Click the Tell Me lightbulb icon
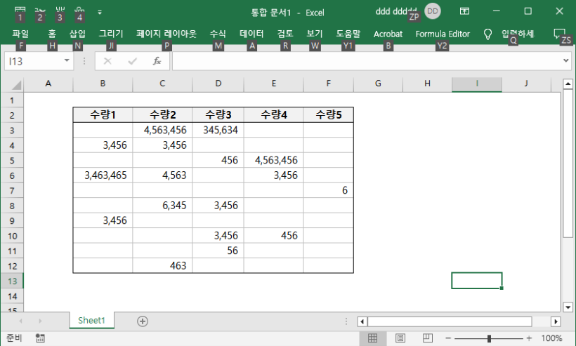 (487, 34)
